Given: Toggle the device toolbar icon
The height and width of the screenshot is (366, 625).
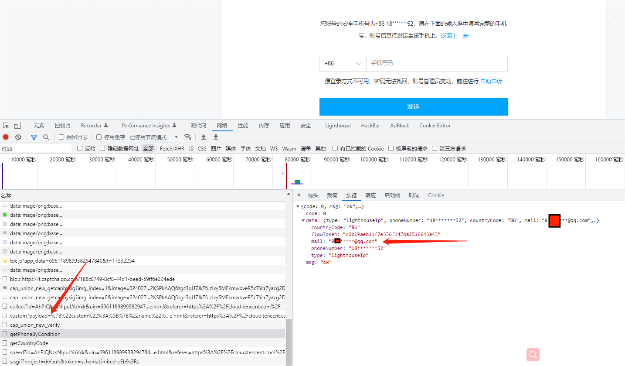Looking at the screenshot, I should [17, 126].
